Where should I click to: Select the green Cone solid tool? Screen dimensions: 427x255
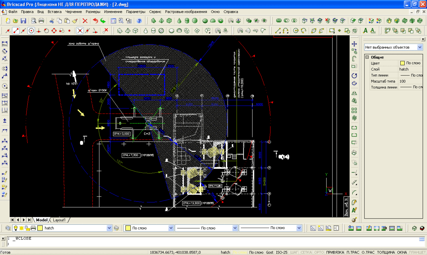tap(179, 21)
